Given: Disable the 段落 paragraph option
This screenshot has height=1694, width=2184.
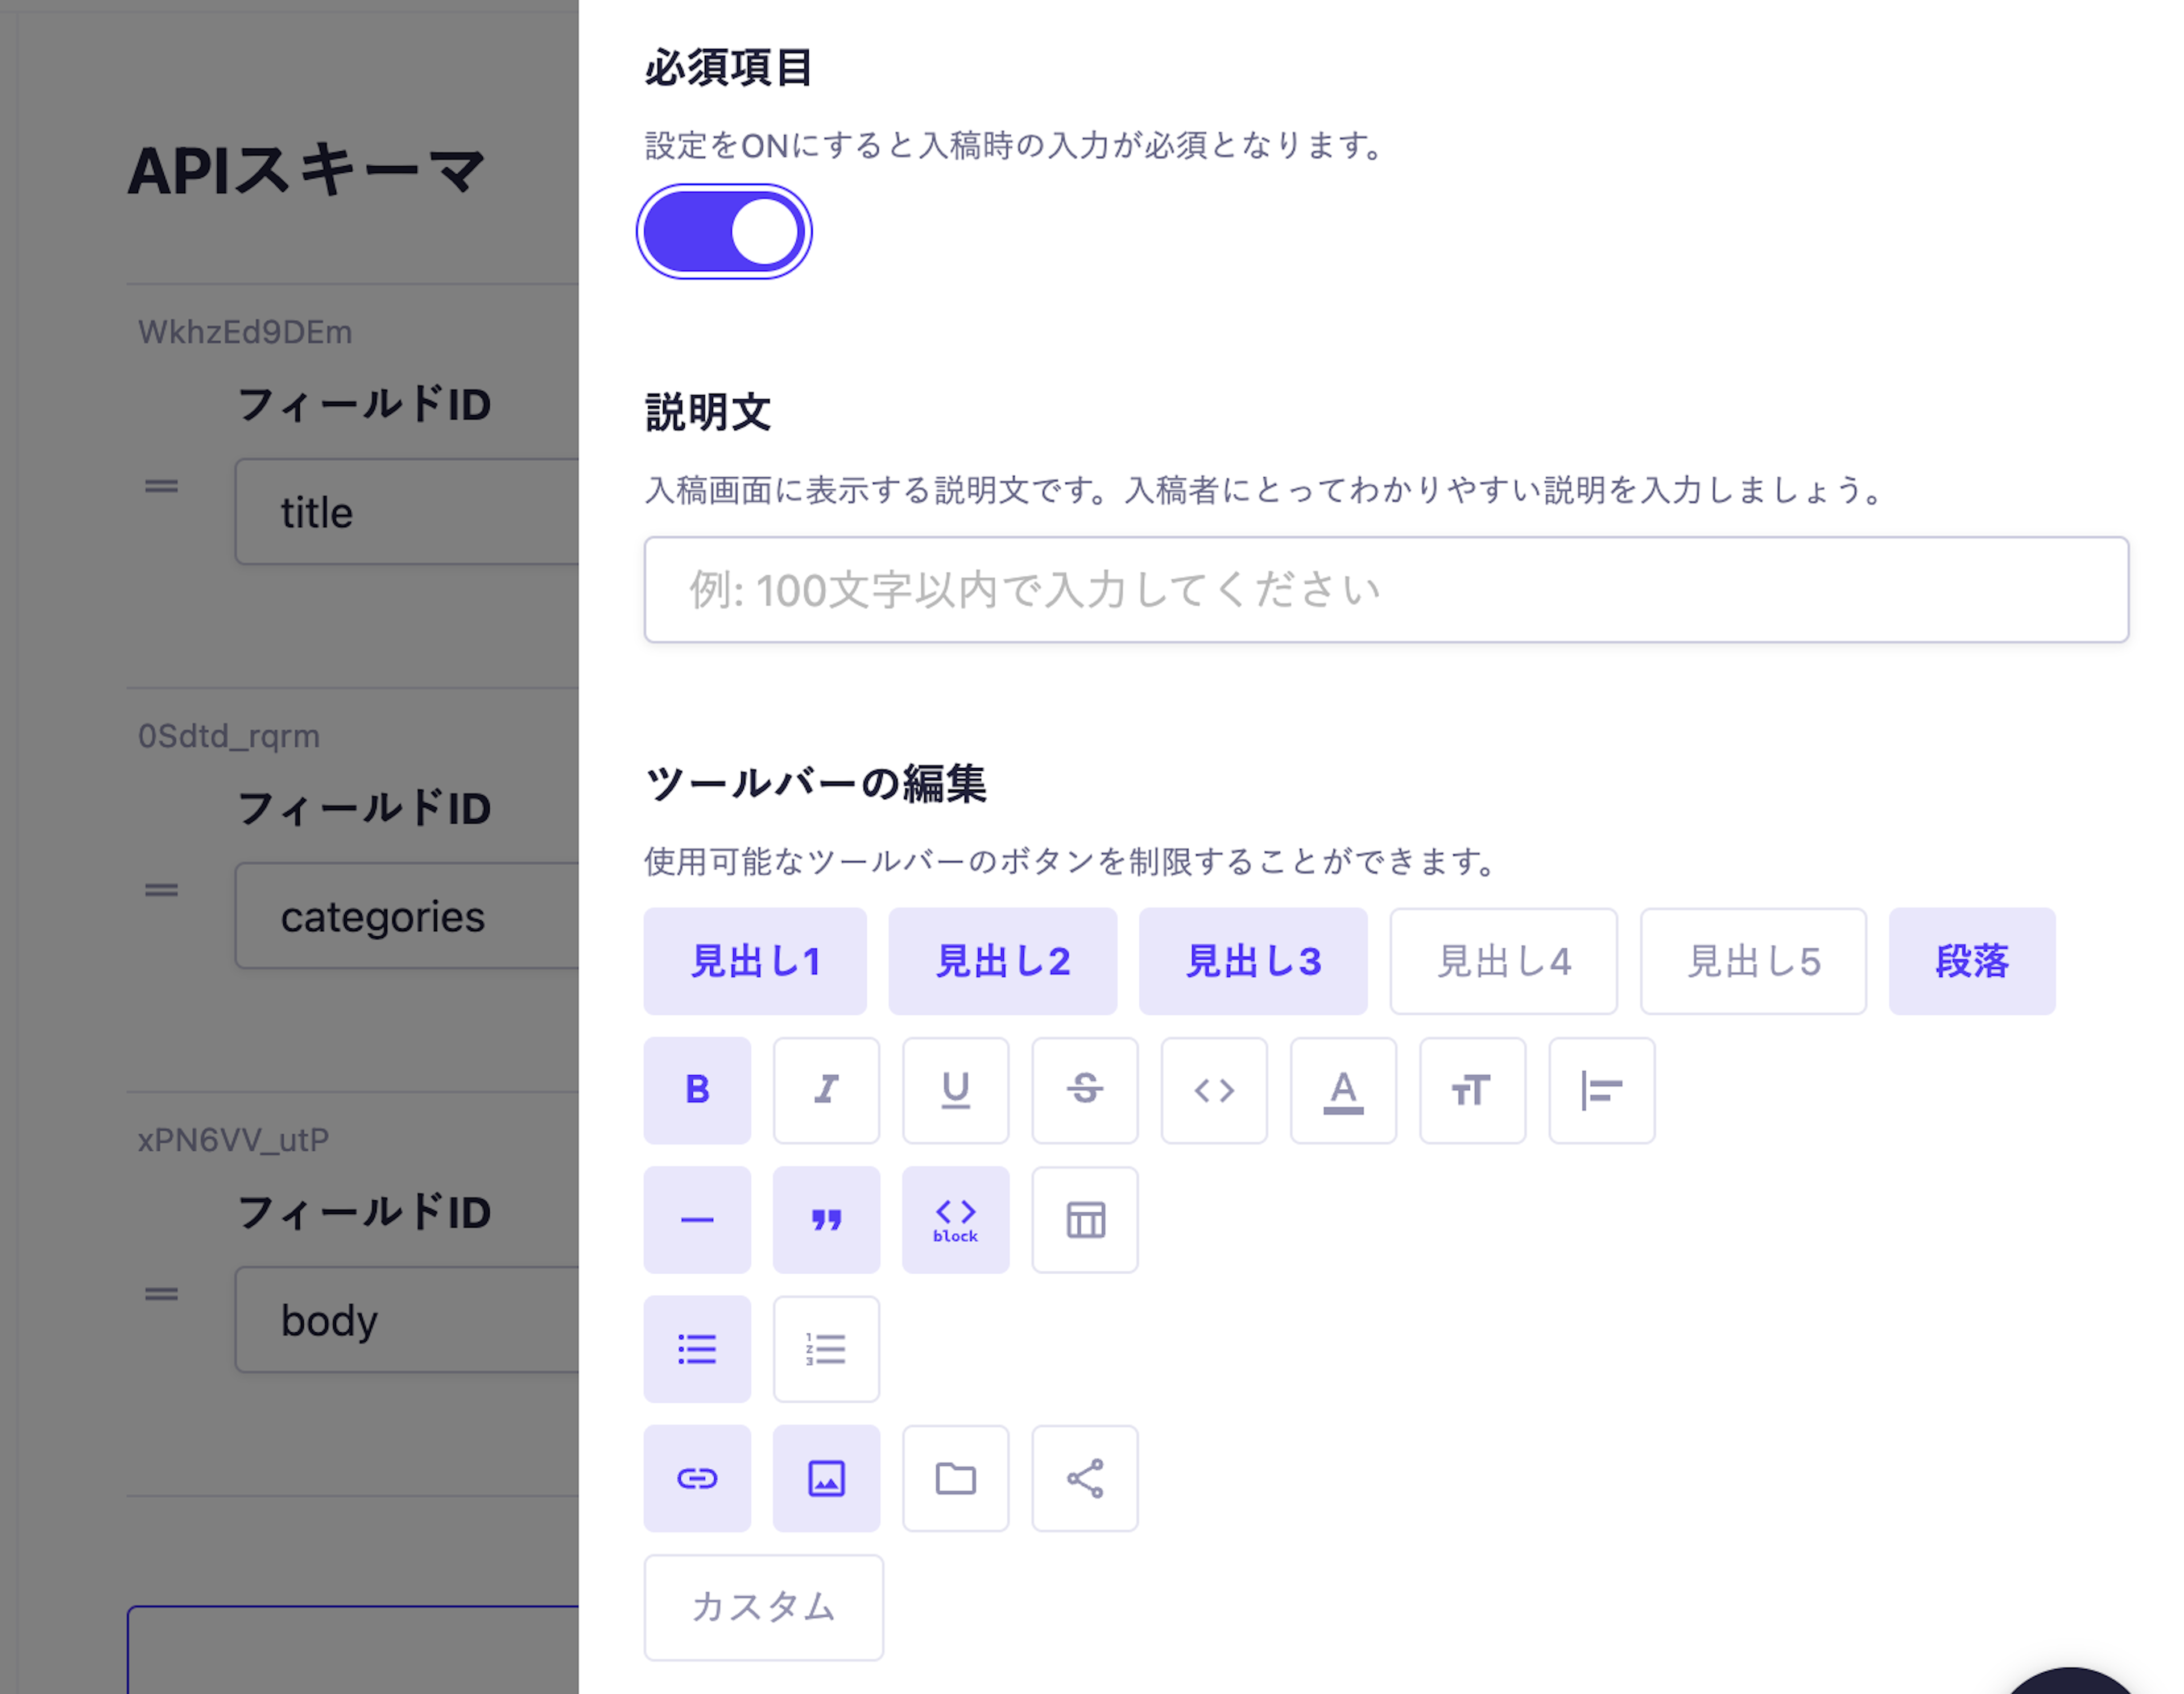Looking at the screenshot, I should tap(1971, 961).
